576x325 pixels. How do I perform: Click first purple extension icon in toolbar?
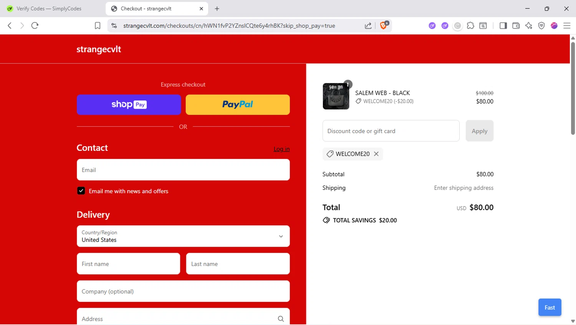(x=432, y=26)
